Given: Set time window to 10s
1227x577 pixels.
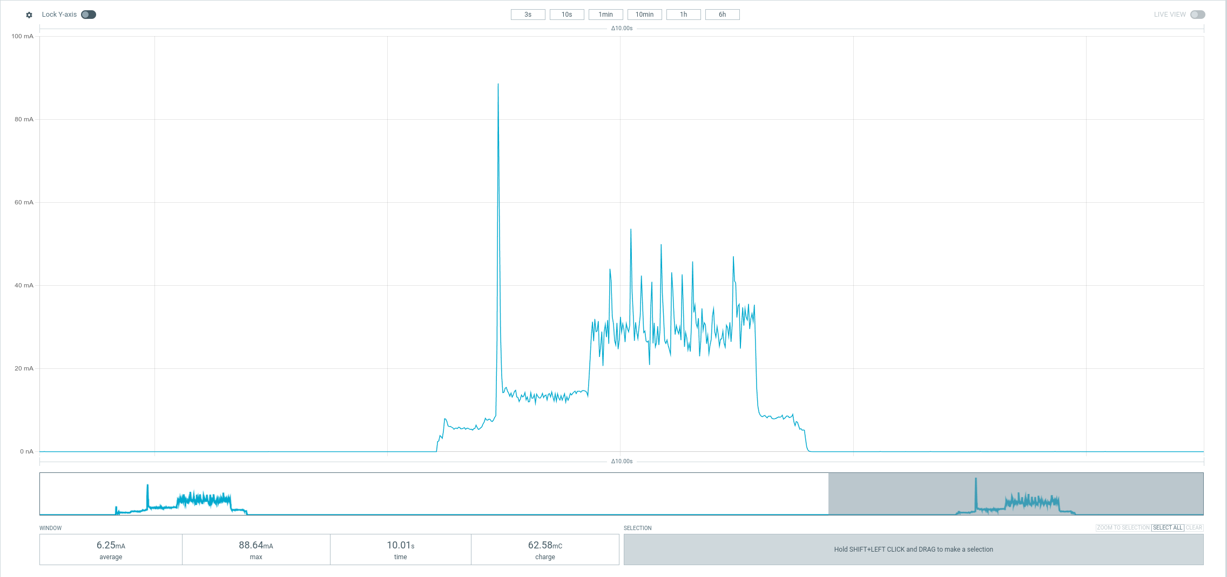Looking at the screenshot, I should (567, 15).
